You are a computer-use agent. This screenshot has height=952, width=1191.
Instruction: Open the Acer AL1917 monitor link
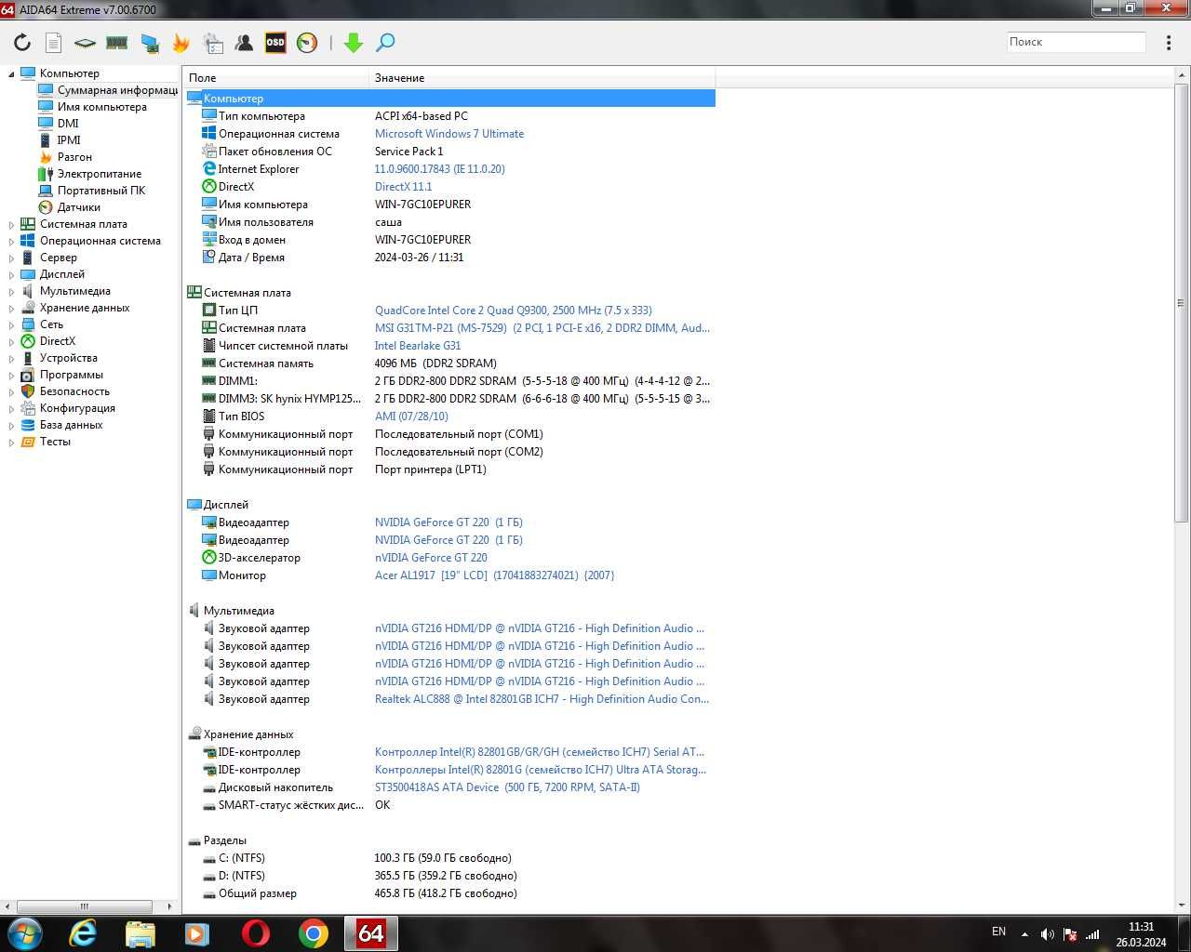click(x=494, y=575)
